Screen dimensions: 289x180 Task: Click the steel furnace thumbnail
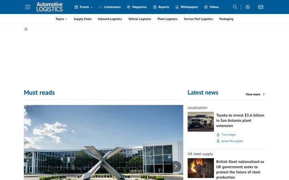point(201,168)
